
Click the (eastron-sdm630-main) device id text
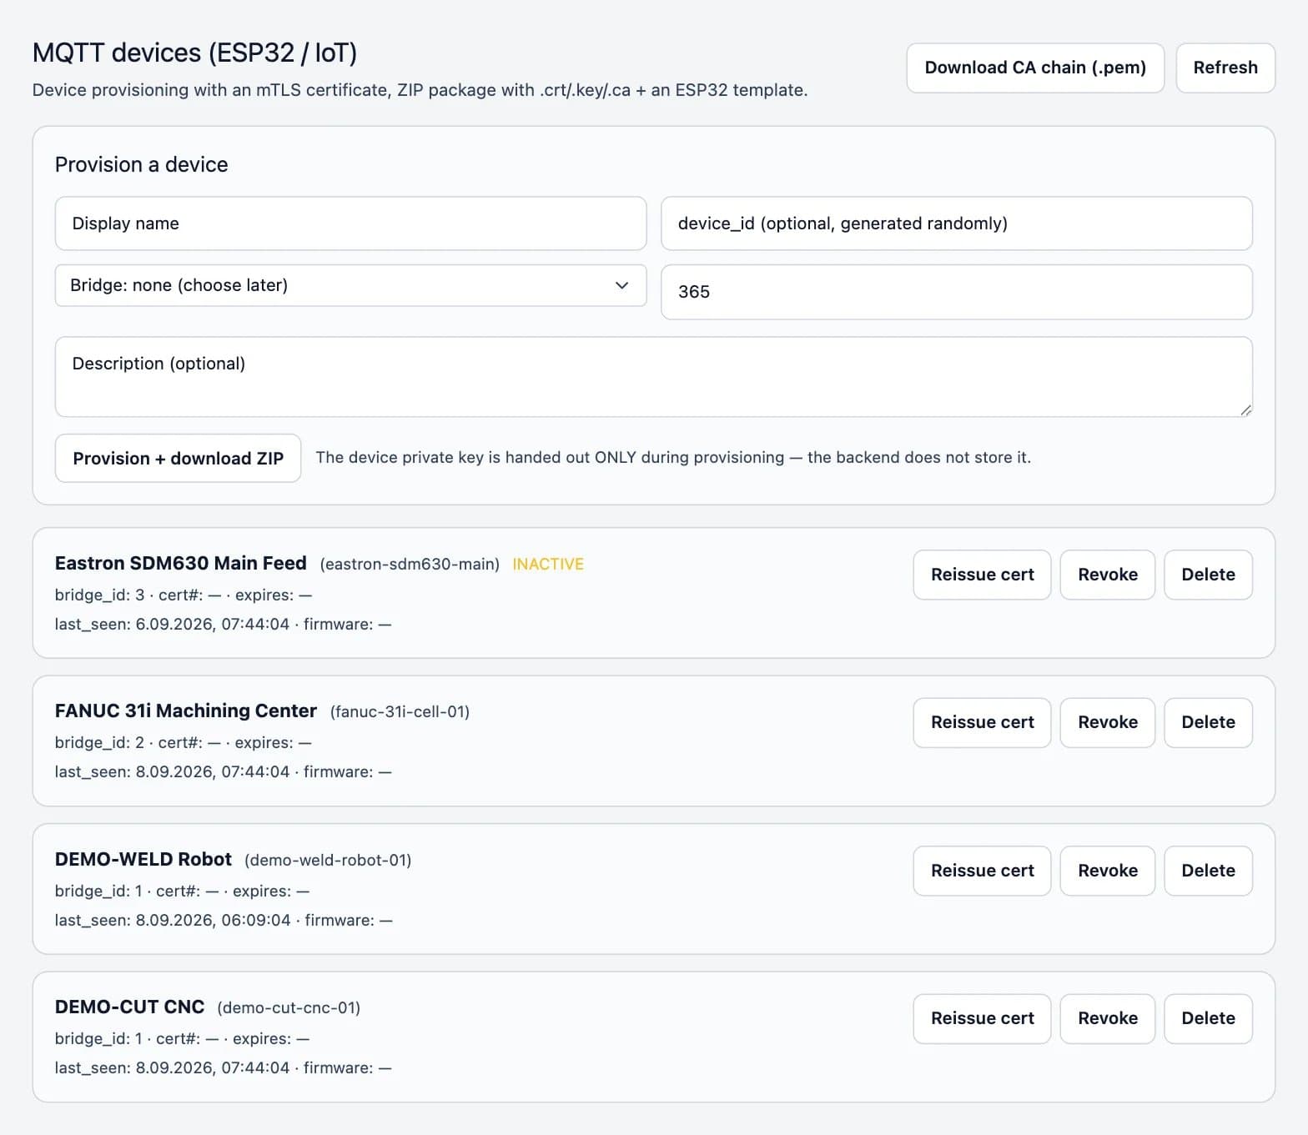tap(410, 565)
